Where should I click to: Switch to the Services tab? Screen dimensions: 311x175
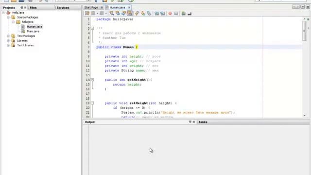[63, 8]
